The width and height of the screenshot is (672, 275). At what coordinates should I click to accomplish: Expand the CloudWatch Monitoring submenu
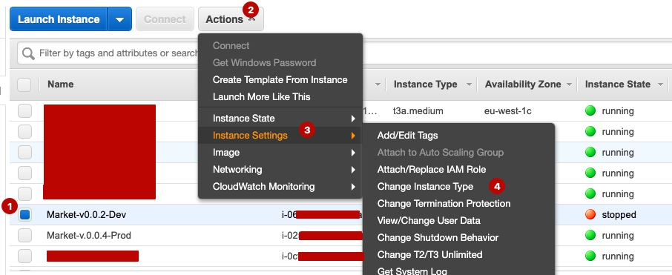click(280, 187)
